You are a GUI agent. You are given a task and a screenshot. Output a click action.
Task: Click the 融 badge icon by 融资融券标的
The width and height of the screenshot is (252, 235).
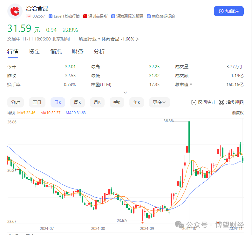pyautogui.click(x=148, y=16)
